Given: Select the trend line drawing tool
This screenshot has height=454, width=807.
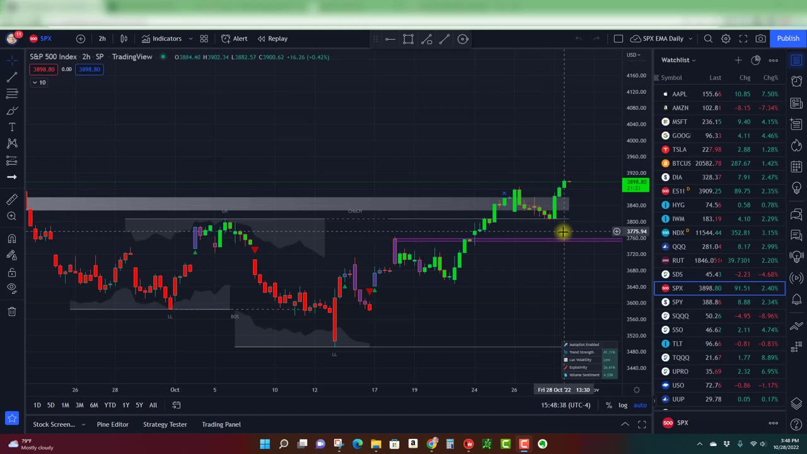Looking at the screenshot, I should pyautogui.click(x=11, y=78).
